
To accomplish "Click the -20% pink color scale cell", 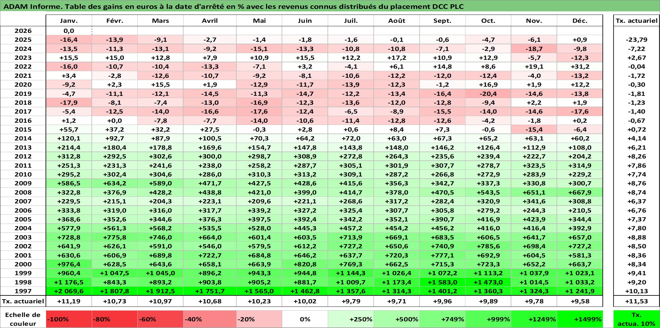I will [259, 319].
